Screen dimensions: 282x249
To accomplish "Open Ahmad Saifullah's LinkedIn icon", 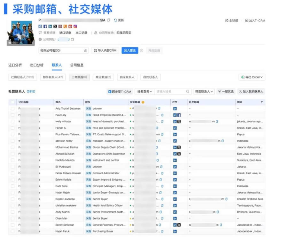I will tap(175, 154).
